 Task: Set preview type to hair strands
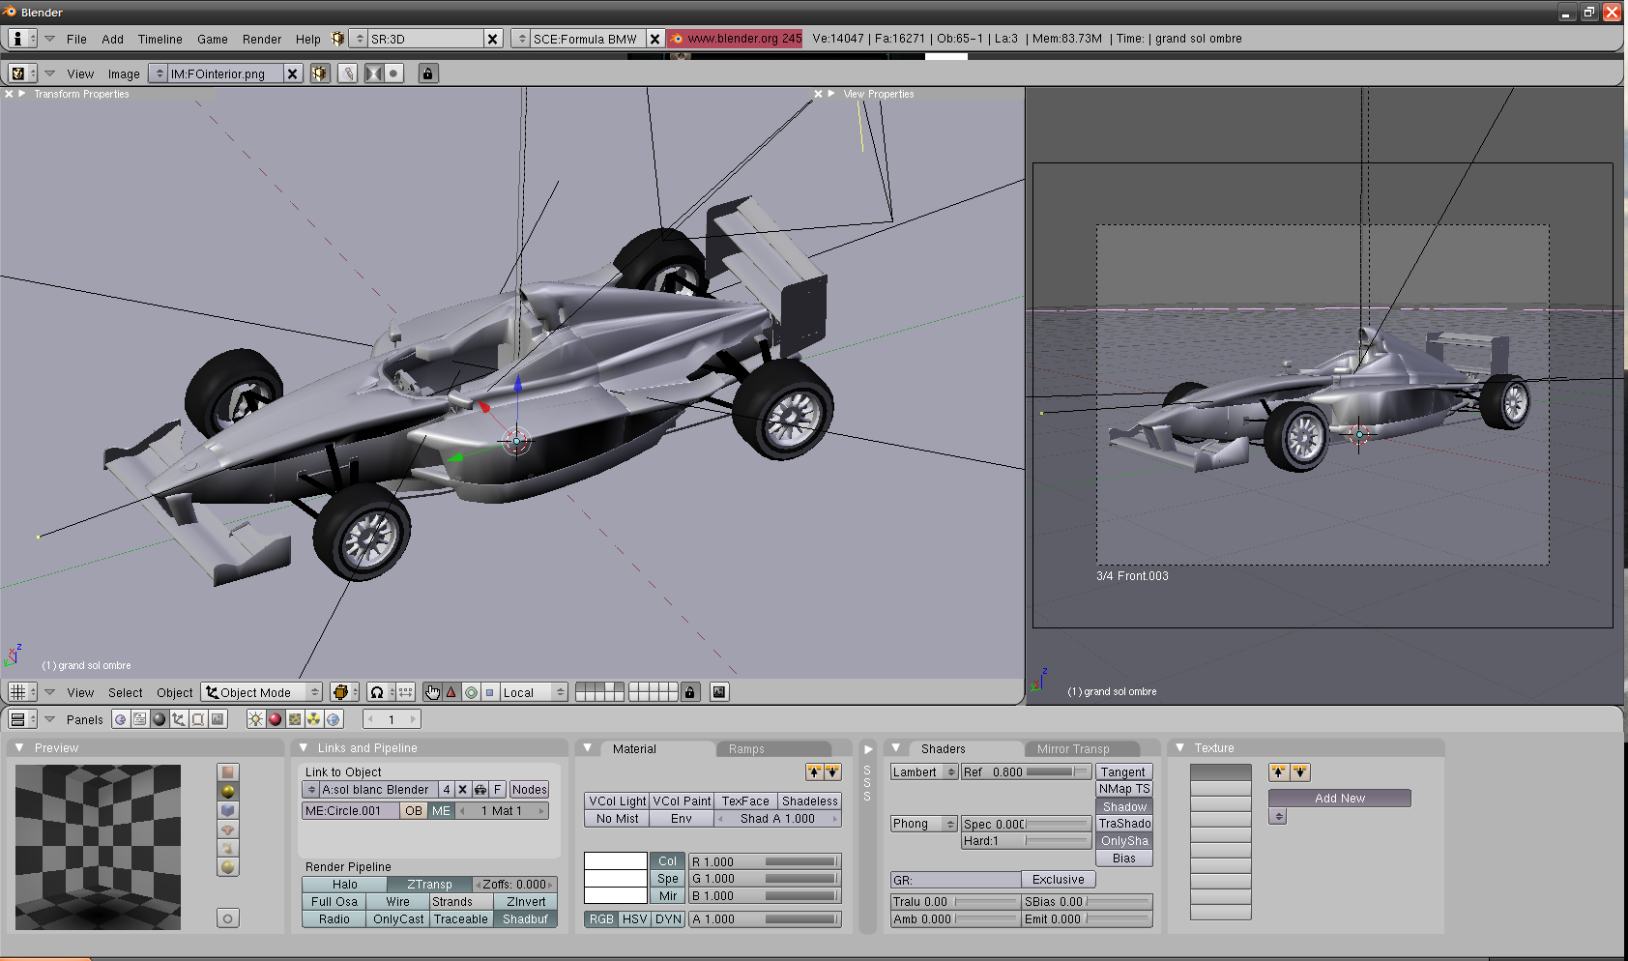(228, 848)
